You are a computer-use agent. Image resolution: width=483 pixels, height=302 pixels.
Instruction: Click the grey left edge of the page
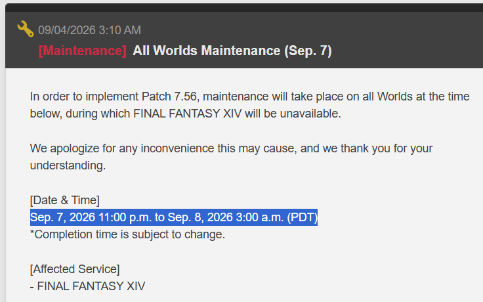pos(3,185)
